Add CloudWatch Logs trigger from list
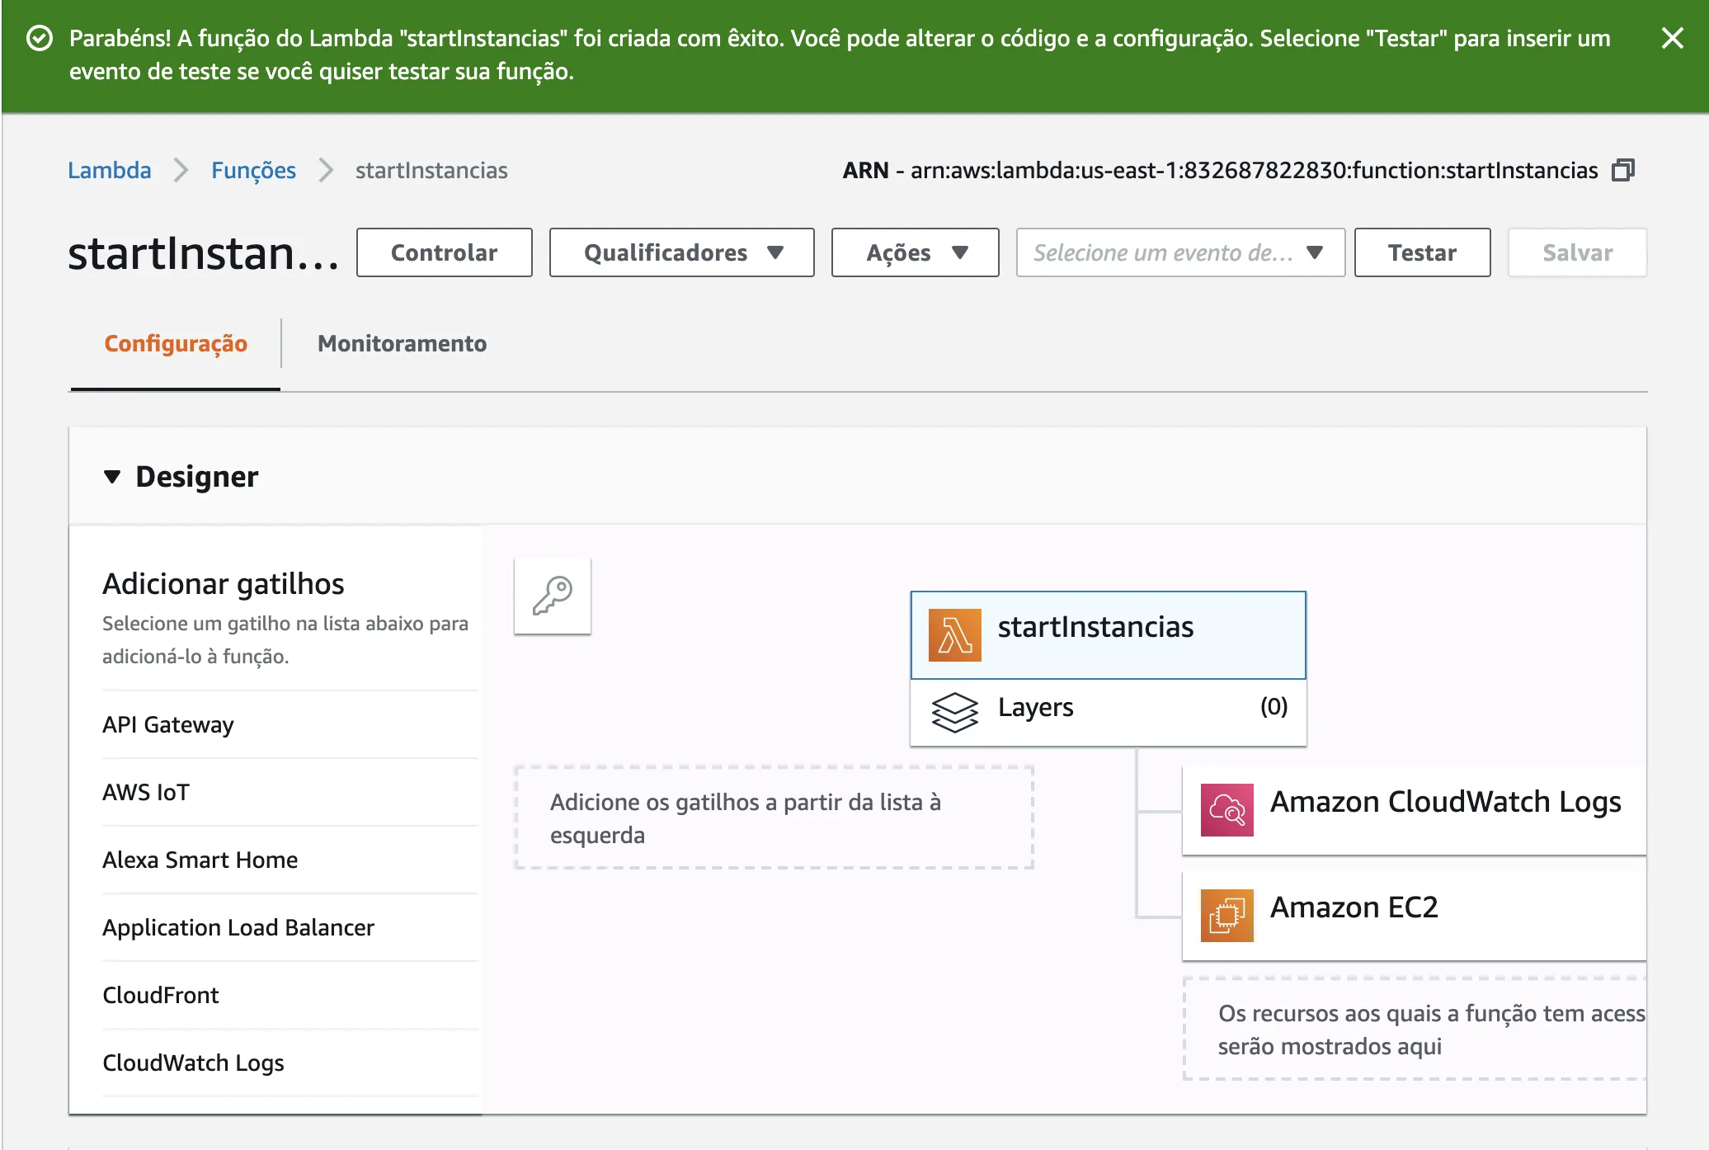The height and width of the screenshot is (1150, 1709). click(x=290, y=1063)
